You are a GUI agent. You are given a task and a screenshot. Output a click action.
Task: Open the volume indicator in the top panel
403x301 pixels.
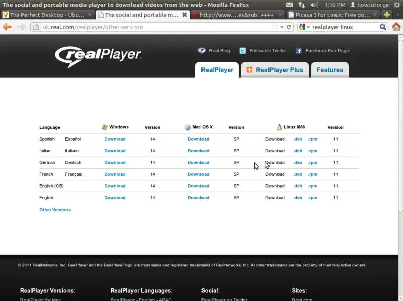[314, 5]
